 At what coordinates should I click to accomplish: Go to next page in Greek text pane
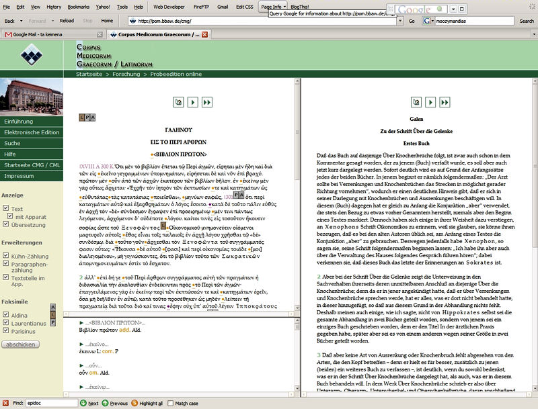click(193, 102)
